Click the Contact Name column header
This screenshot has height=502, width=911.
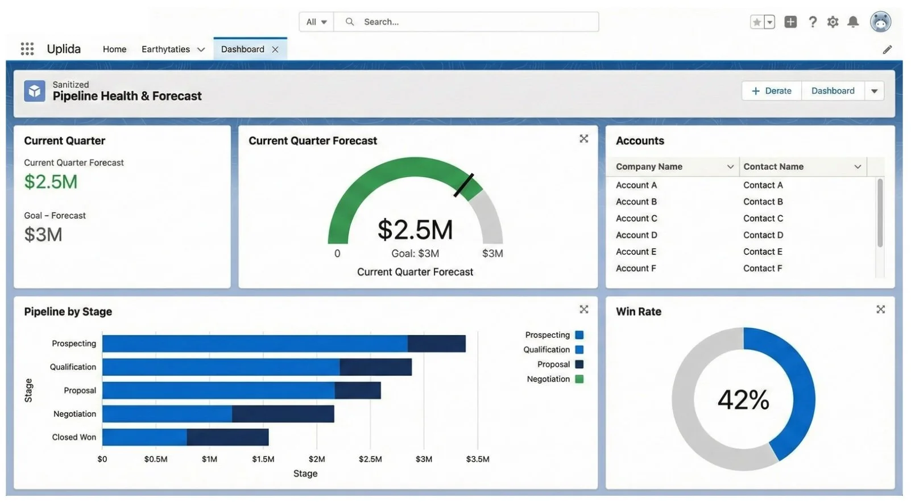[x=803, y=167]
